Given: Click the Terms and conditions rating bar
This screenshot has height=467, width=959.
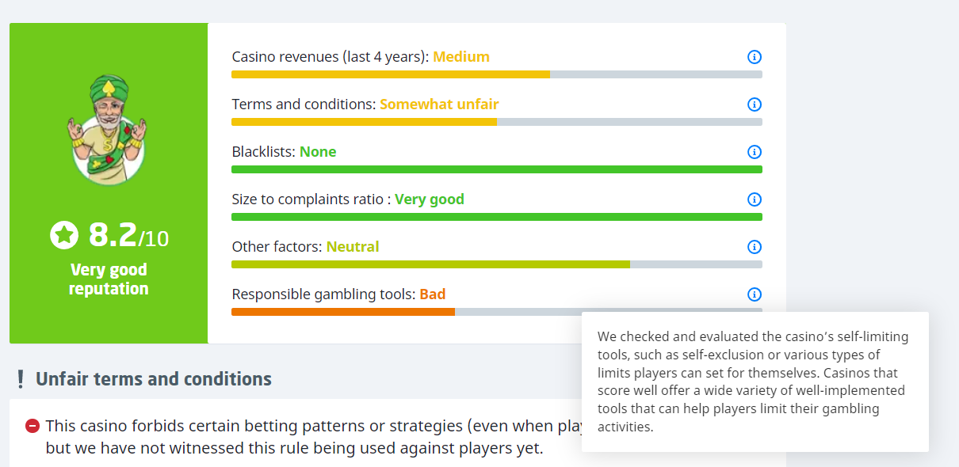Looking at the screenshot, I should 496,122.
